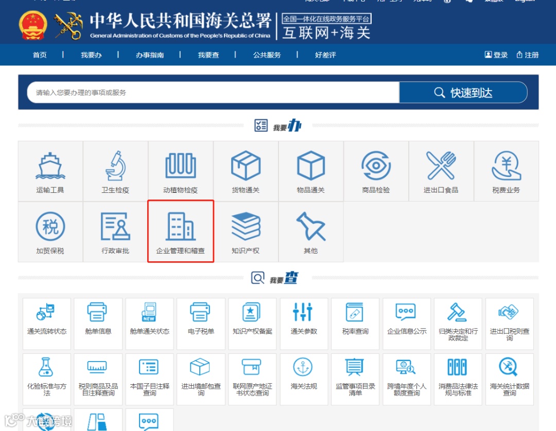The height and width of the screenshot is (431, 556).
Task: Click the 快速到达 search button
Action: (x=463, y=93)
